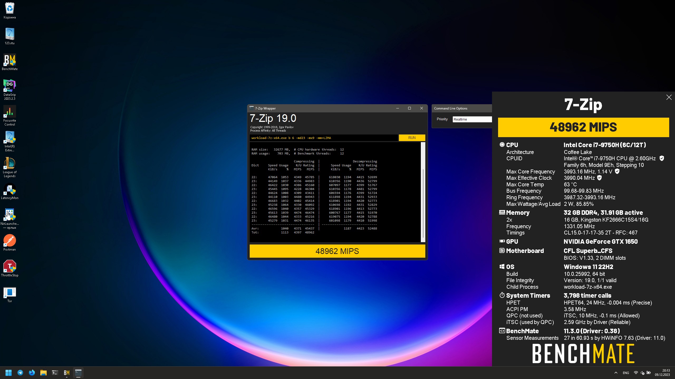The height and width of the screenshot is (379, 675).
Task: Click the yellow 48962 MIPS BenchMate score banner
Action: pyautogui.click(x=583, y=127)
